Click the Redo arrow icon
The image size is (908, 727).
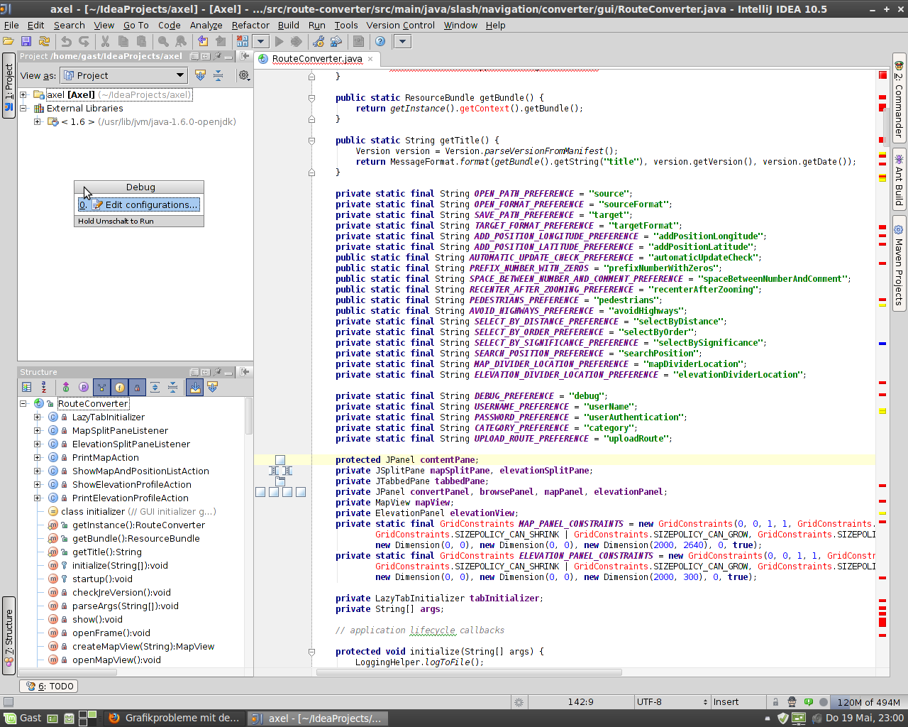(x=84, y=41)
